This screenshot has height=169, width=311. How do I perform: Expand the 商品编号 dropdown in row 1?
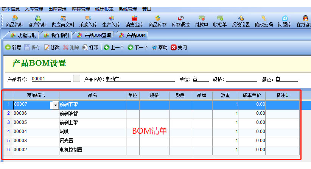(56, 105)
